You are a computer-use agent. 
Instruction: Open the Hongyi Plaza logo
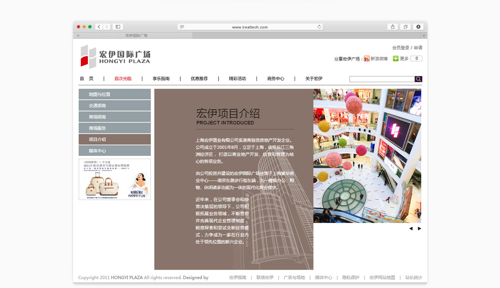point(115,57)
